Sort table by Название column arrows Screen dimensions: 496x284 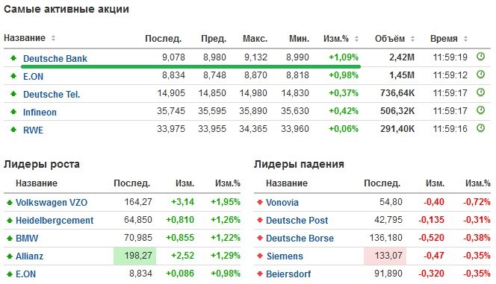coord(53,38)
